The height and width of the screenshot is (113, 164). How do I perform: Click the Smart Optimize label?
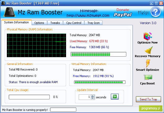(147, 70)
